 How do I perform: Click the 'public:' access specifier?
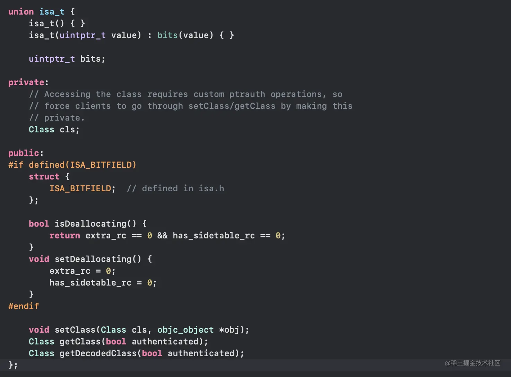[26, 153]
